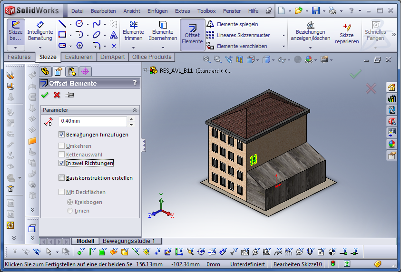Select the Intelligente Bemaßung tool
The width and height of the screenshot is (401, 272).
[40, 31]
